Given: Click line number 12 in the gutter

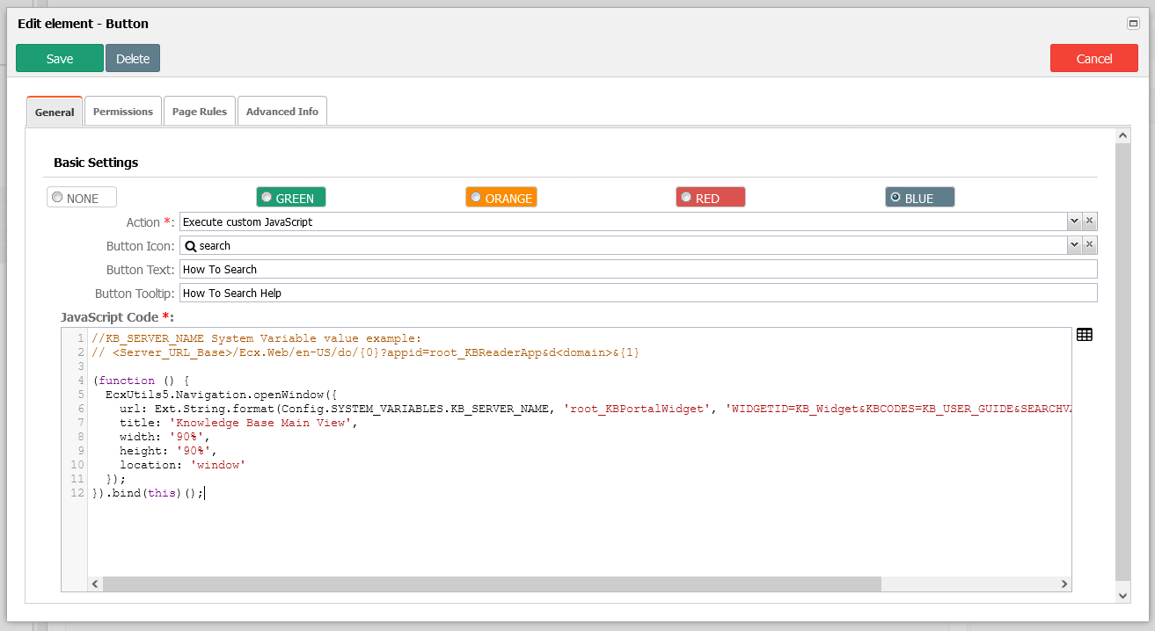Looking at the screenshot, I should click(77, 493).
